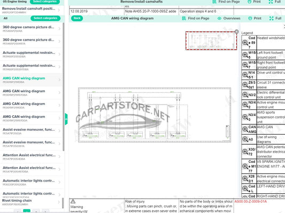
Task: Zoom to N3/42 active engine mount control unit
Action: 245,105
